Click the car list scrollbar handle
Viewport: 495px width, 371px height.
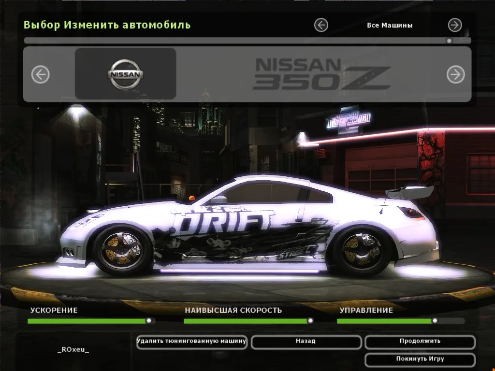(x=449, y=41)
